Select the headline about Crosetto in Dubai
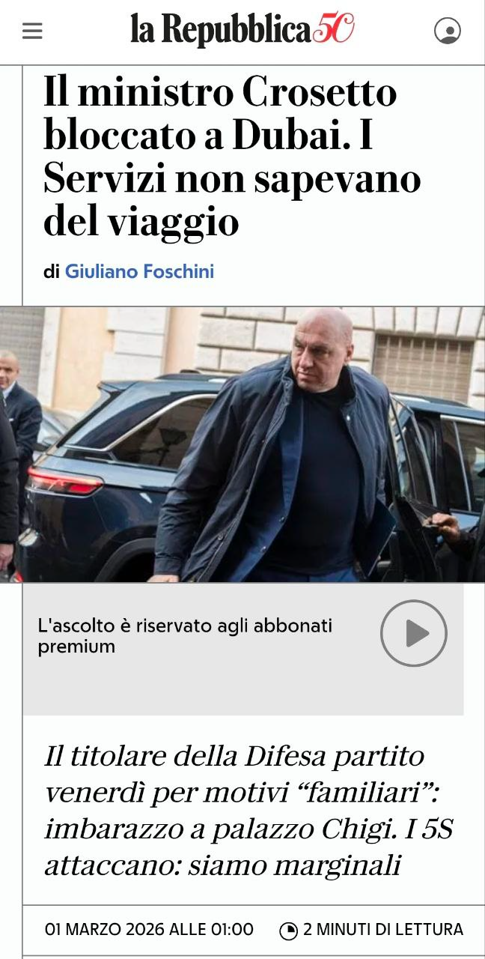 pyautogui.click(x=232, y=157)
